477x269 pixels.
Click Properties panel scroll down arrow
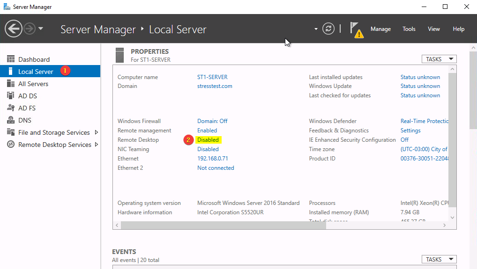tap(452, 218)
